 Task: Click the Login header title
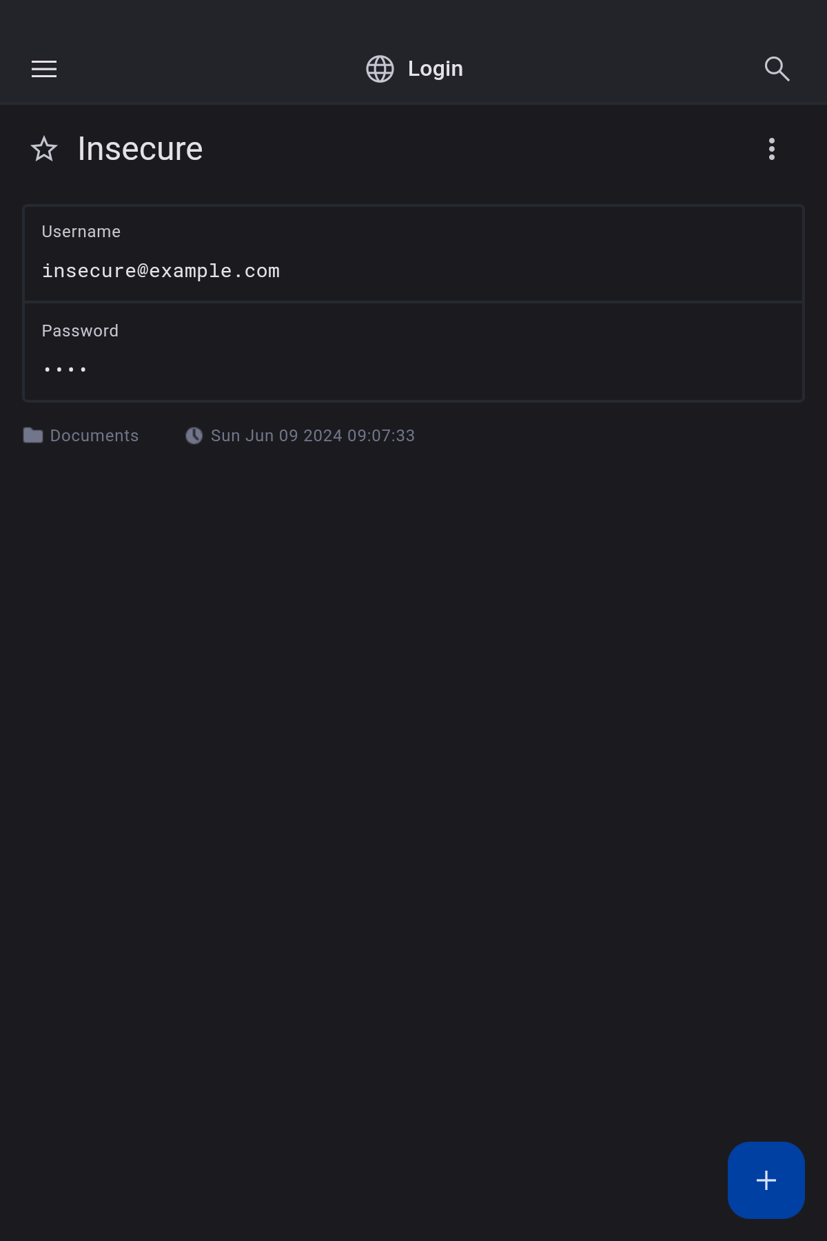click(x=435, y=69)
